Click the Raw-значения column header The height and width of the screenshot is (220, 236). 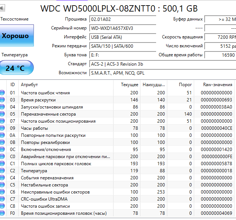[217, 85]
